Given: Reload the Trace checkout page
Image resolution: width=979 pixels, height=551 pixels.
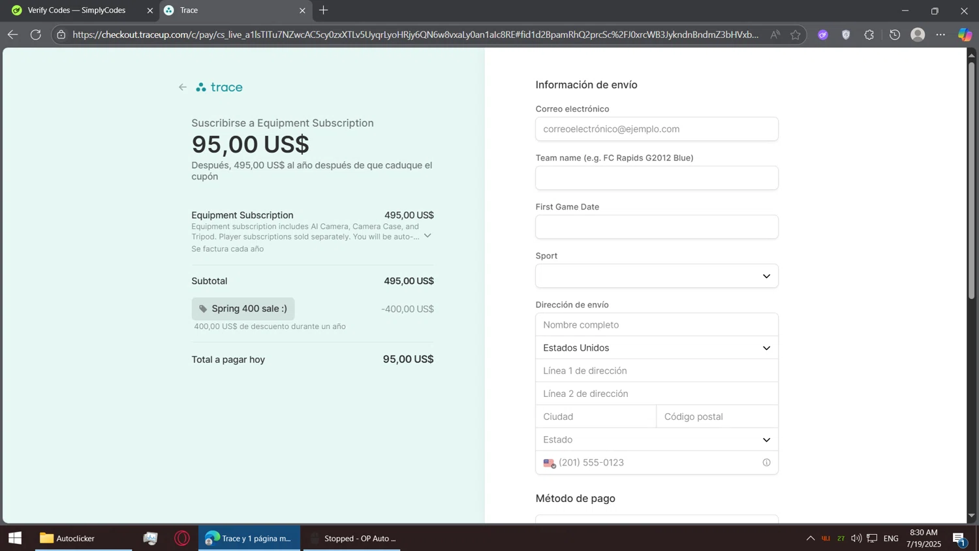Looking at the screenshot, I should point(36,35).
